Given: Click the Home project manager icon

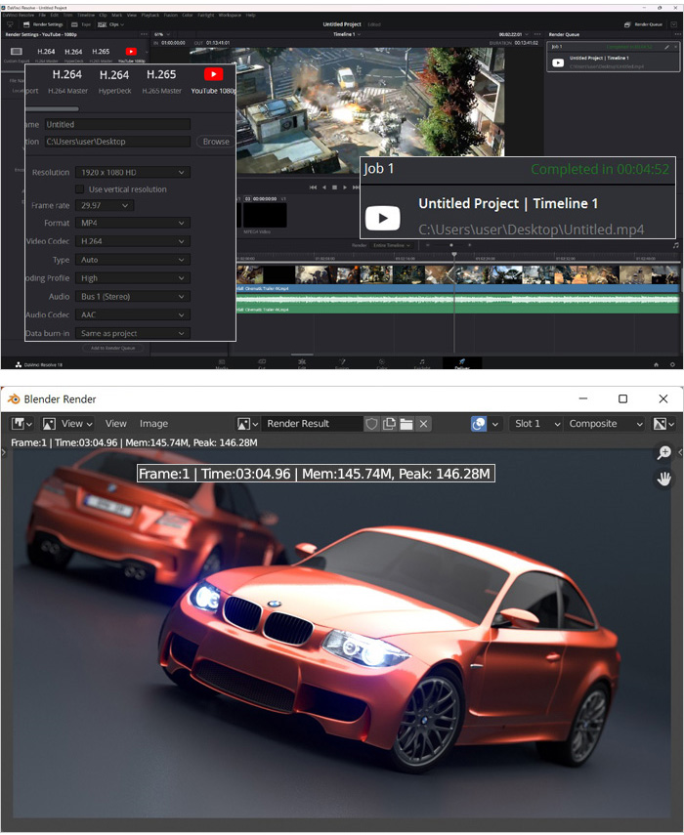Looking at the screenshot, I should [657, 365].
